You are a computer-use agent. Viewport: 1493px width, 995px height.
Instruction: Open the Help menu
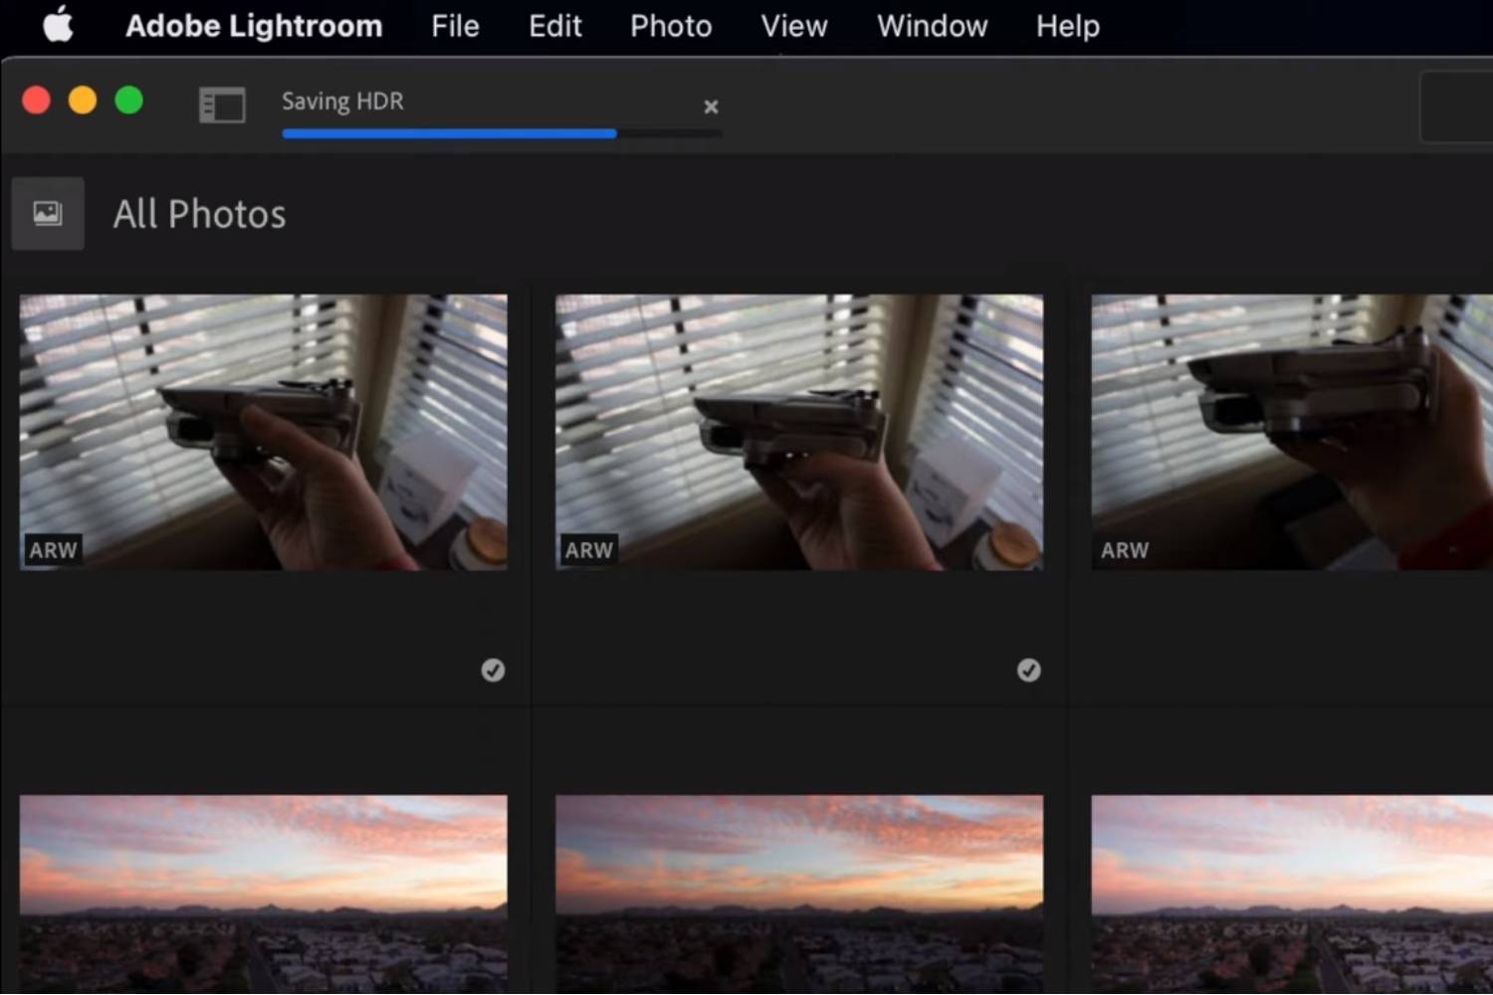point(1067,26)
